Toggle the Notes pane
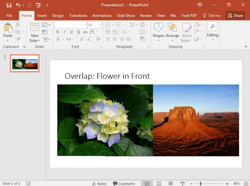The height and width of the screenshot is (186, 250). click(99, 184)
